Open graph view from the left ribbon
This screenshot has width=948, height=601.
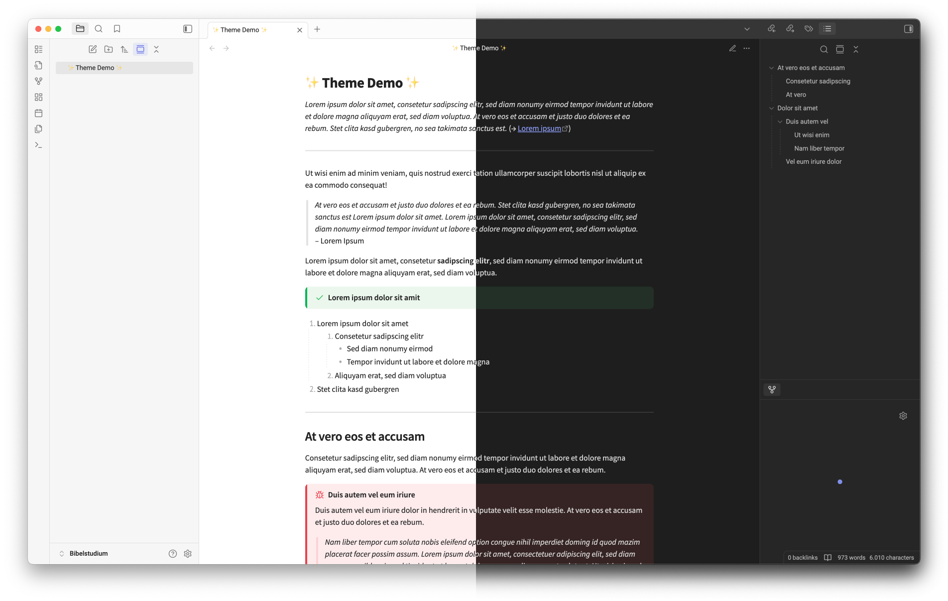[x=39, y=81]
